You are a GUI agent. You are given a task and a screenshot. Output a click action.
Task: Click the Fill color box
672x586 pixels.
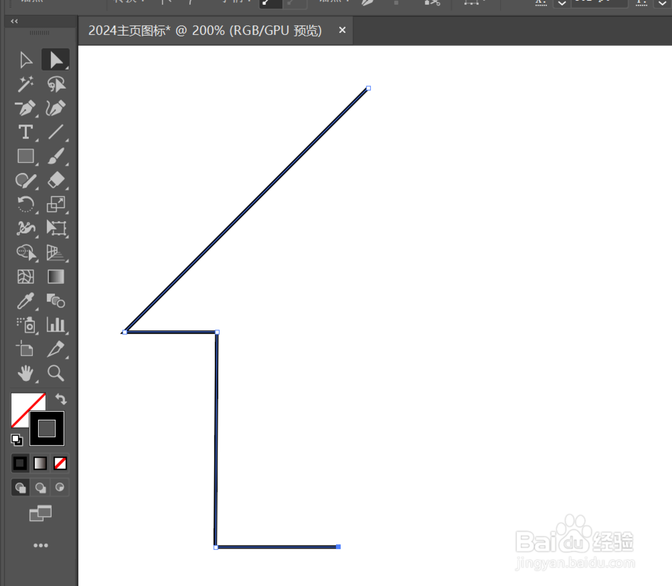22,406
